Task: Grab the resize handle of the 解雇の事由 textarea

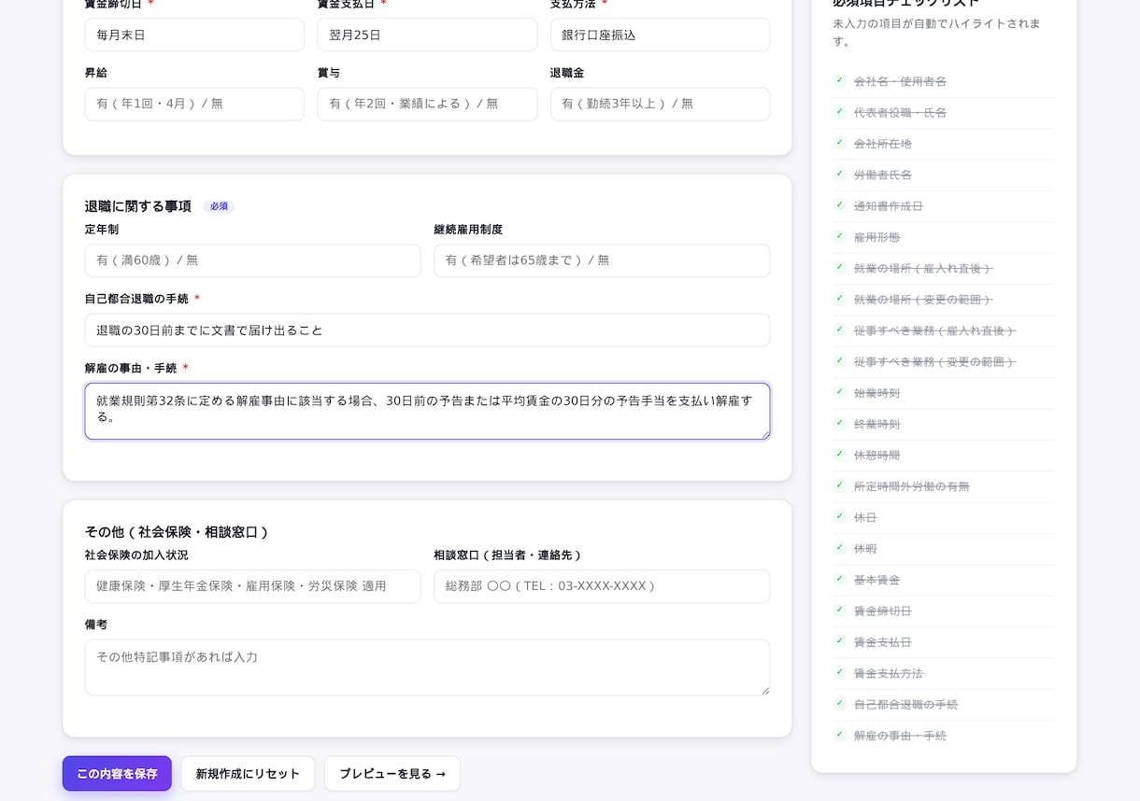Action: pyautogui.click(x=764, y=433)
